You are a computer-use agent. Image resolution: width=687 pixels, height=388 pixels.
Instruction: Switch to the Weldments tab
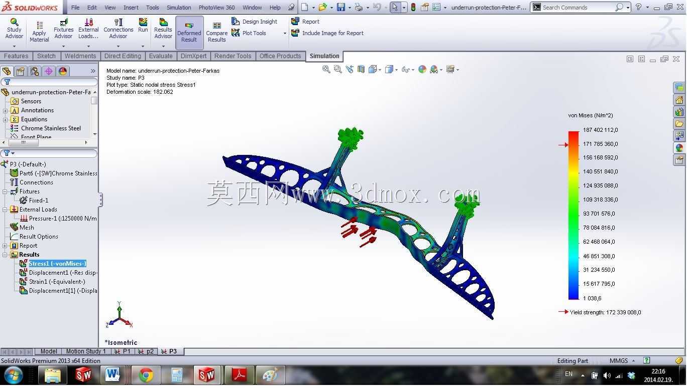(x=80, y=56)
